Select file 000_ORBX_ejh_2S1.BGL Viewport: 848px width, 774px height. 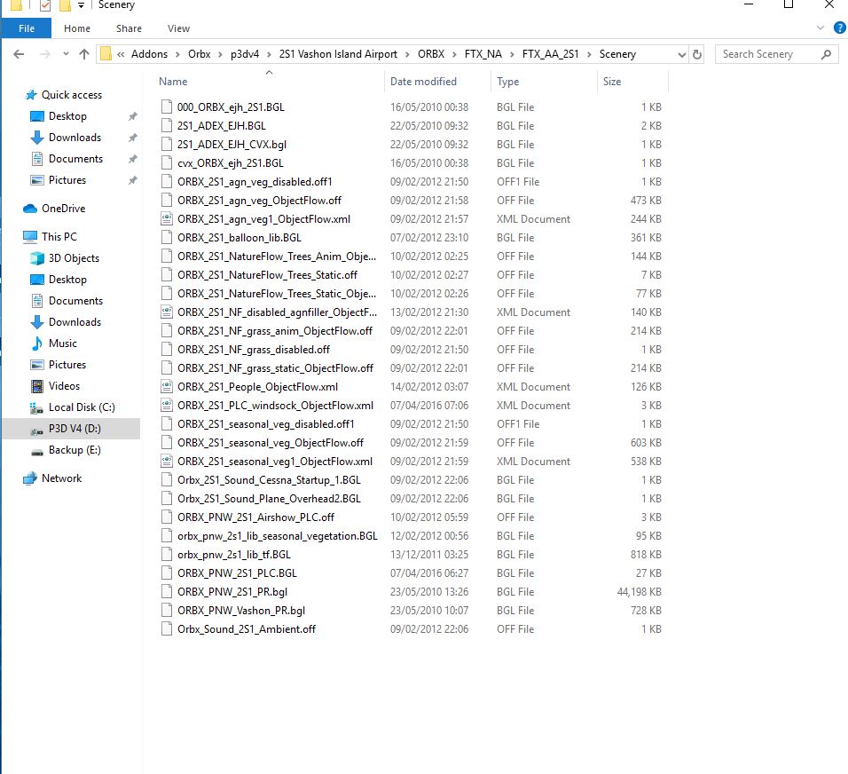coord(231,107)
